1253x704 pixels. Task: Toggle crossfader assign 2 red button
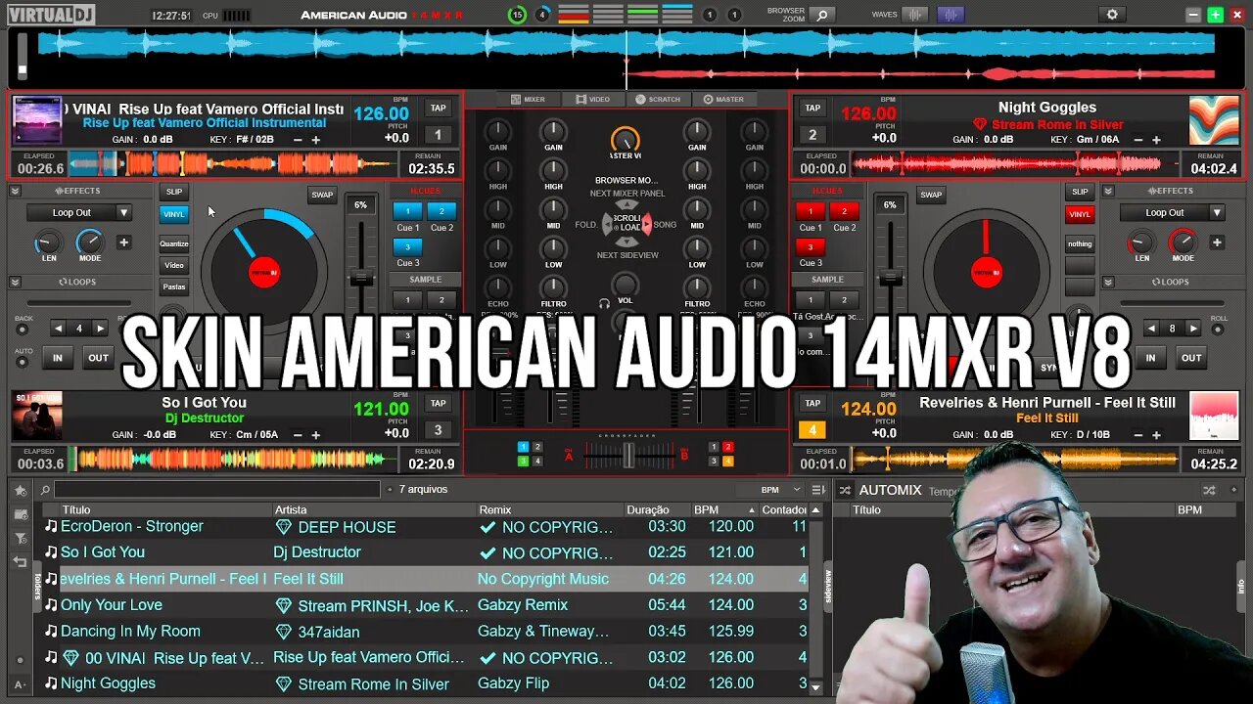(727, 448)
